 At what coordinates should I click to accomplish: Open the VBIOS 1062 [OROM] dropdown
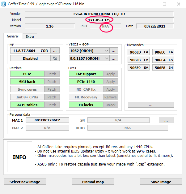[89, 51]
